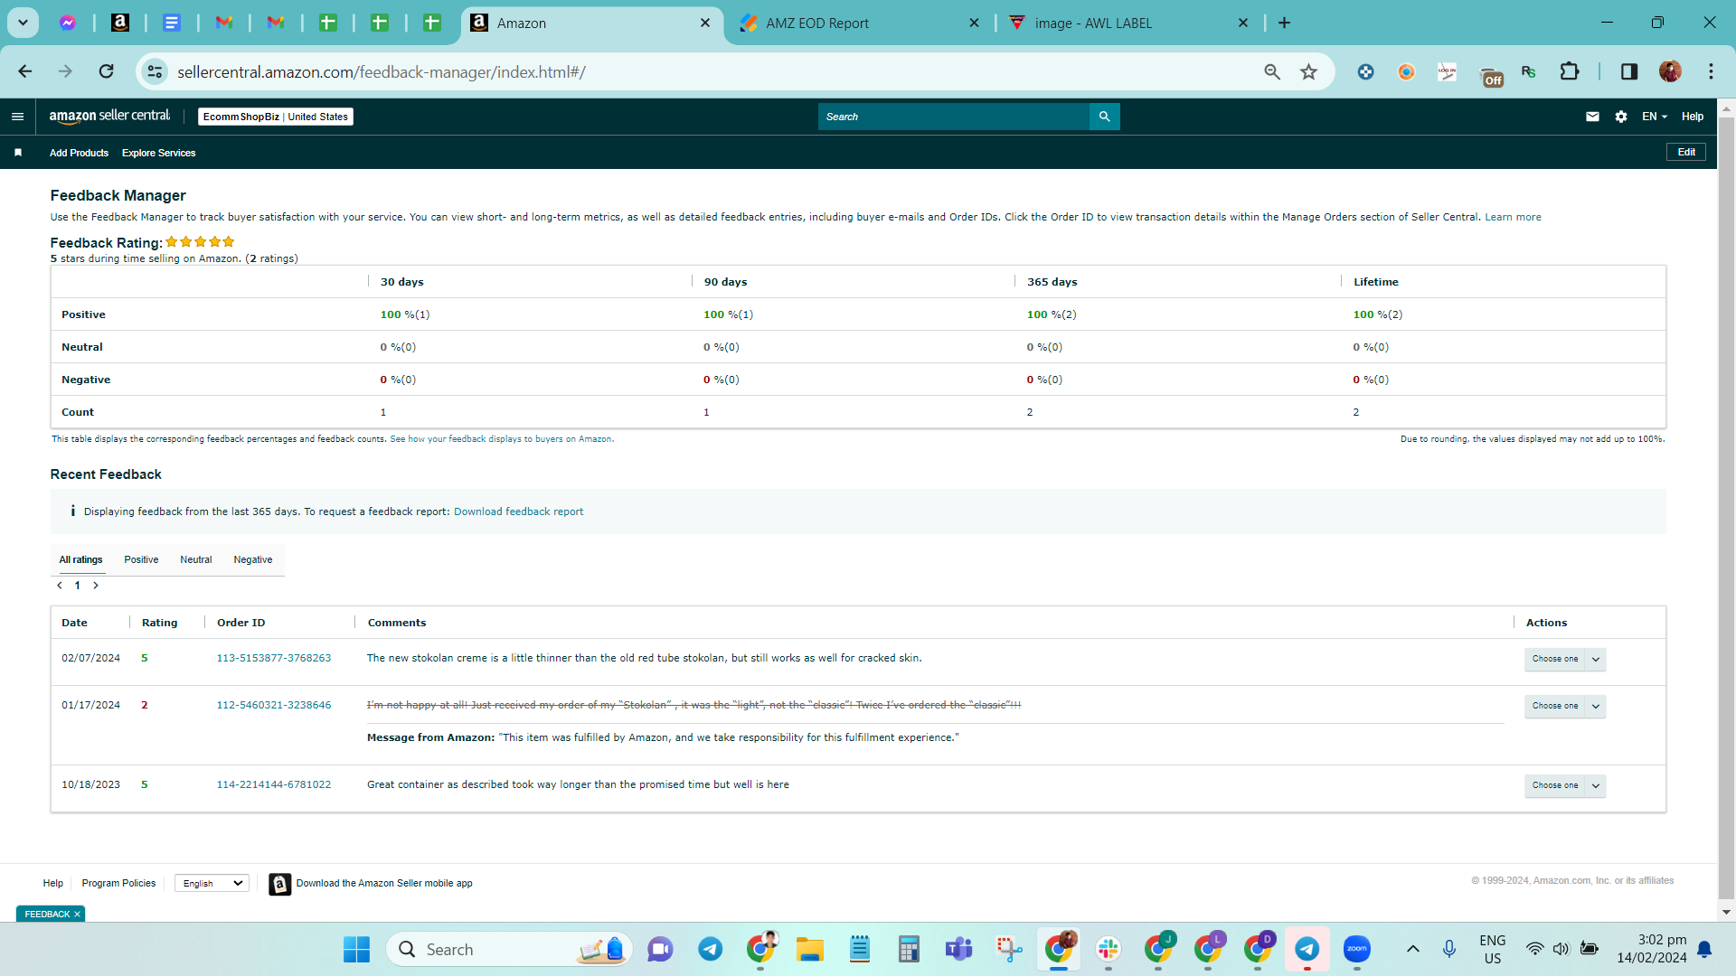Open Calculator from the taskbar
The image size is (1736, 976).
(x=909, y=949)
